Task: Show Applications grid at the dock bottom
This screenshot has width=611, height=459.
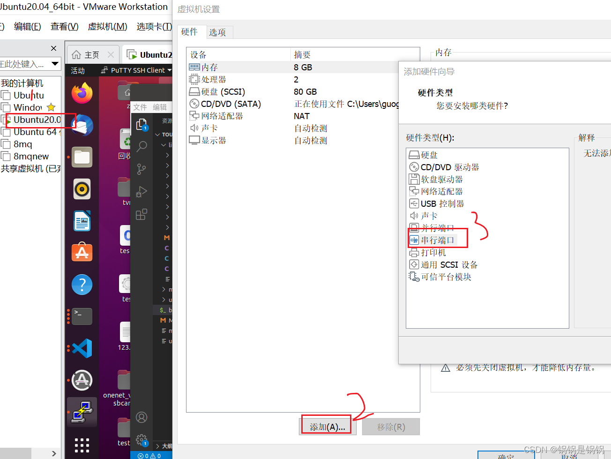Action: (x=82, y=445)
